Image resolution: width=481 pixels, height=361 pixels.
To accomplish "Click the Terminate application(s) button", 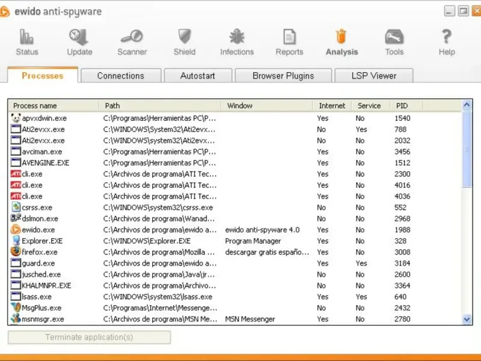I will [89, 337].
